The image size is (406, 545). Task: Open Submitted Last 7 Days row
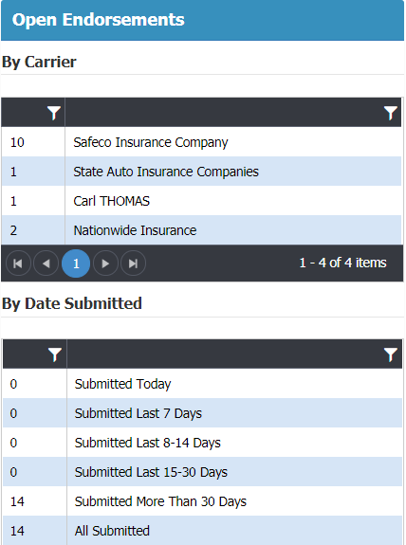point(202,413)
